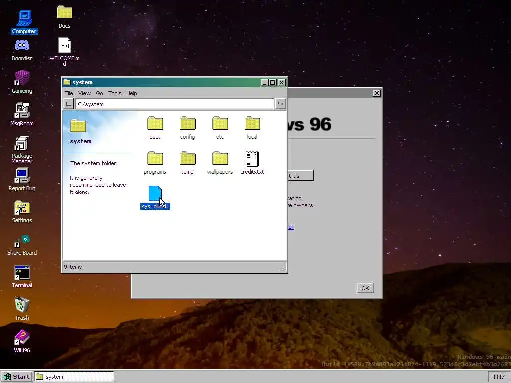Open the Start menu
511x383 pixels.
(x=16, y=377)
